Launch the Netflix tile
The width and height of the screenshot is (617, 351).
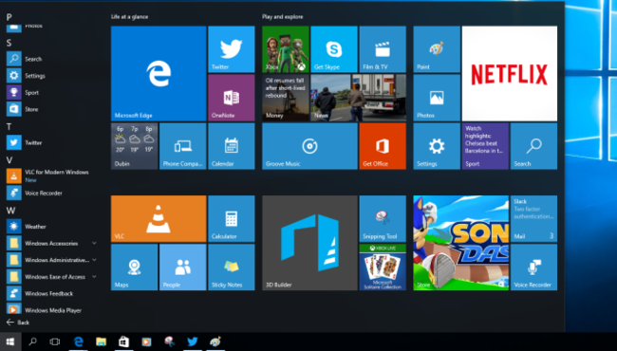coord(510,73)
